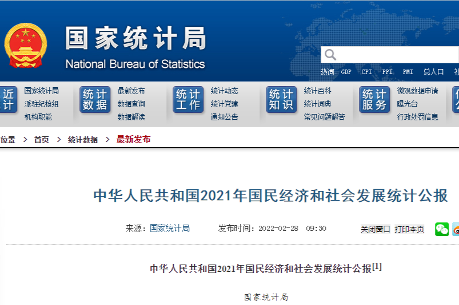Click the 国家统计局 author line under the title
The image size is (459, 305).
tap(266, 297)
